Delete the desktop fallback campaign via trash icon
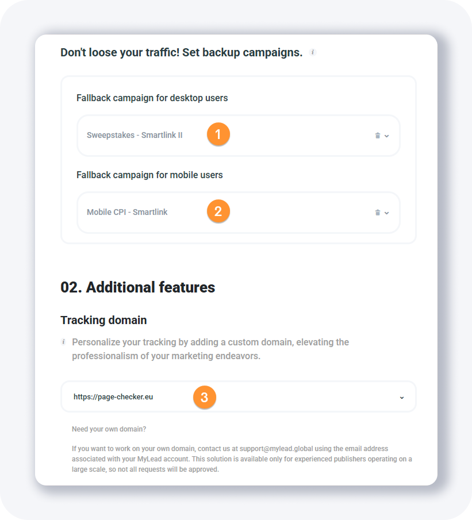The width and height of the screenshot is (472, 520). 378,136
